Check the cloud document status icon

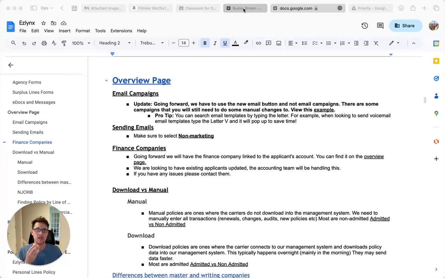tap(64, 23)
